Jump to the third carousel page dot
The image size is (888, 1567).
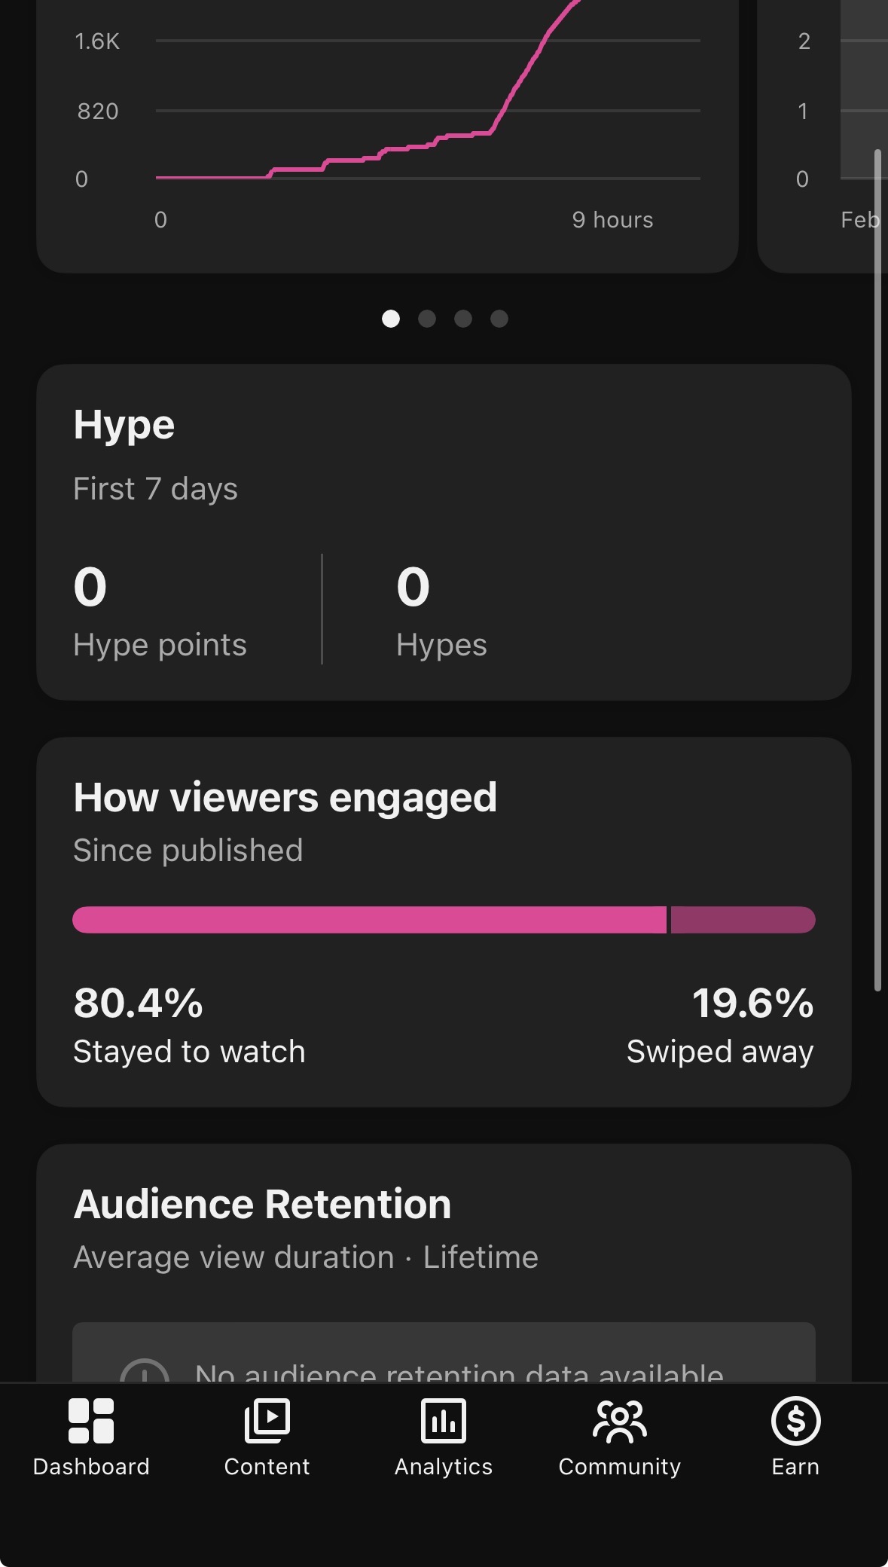tap(463, 319)
